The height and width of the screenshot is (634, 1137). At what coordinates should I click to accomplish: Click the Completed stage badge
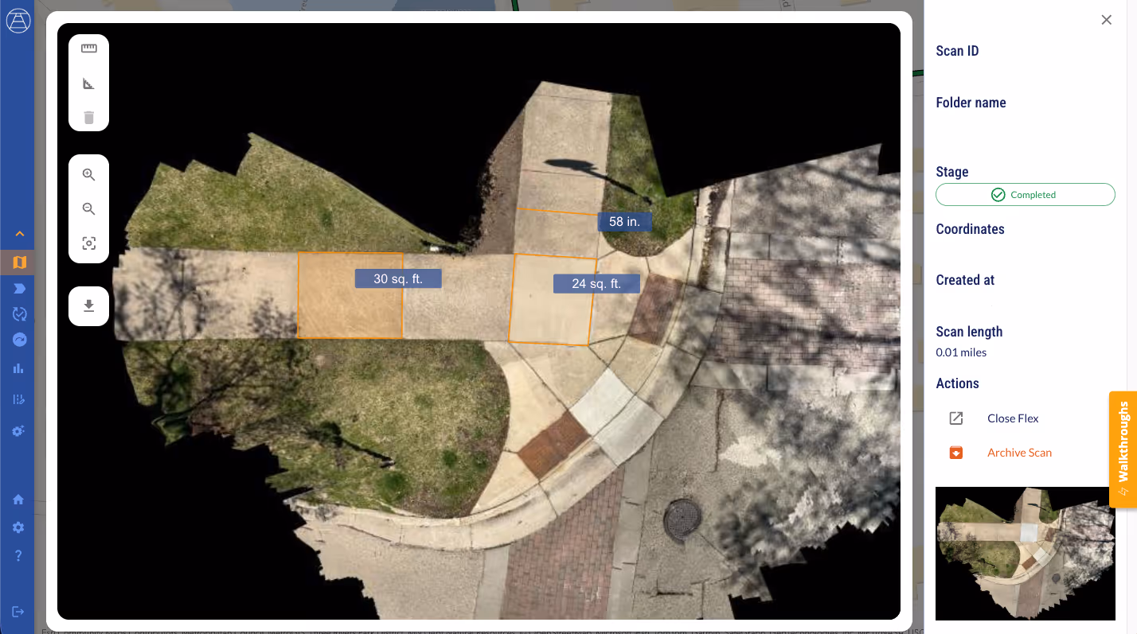click(x=1025, y=195)
